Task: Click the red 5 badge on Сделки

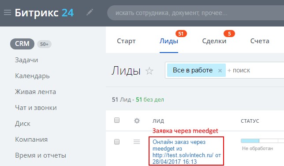Action: tap(229, 34)
